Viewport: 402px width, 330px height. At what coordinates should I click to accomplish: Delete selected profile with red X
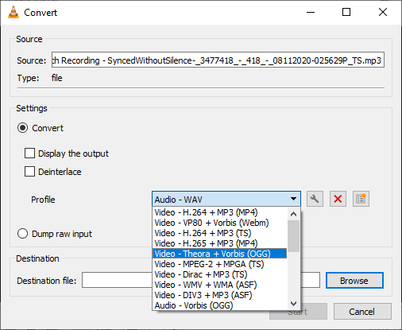click(338, 199)
